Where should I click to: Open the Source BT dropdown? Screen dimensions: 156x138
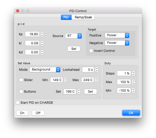pyautogui.click(x=73, y=36)
